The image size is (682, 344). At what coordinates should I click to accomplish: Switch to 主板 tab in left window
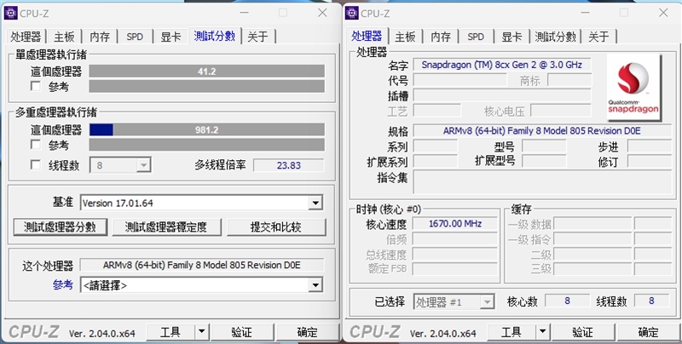(x=65, y=37)
